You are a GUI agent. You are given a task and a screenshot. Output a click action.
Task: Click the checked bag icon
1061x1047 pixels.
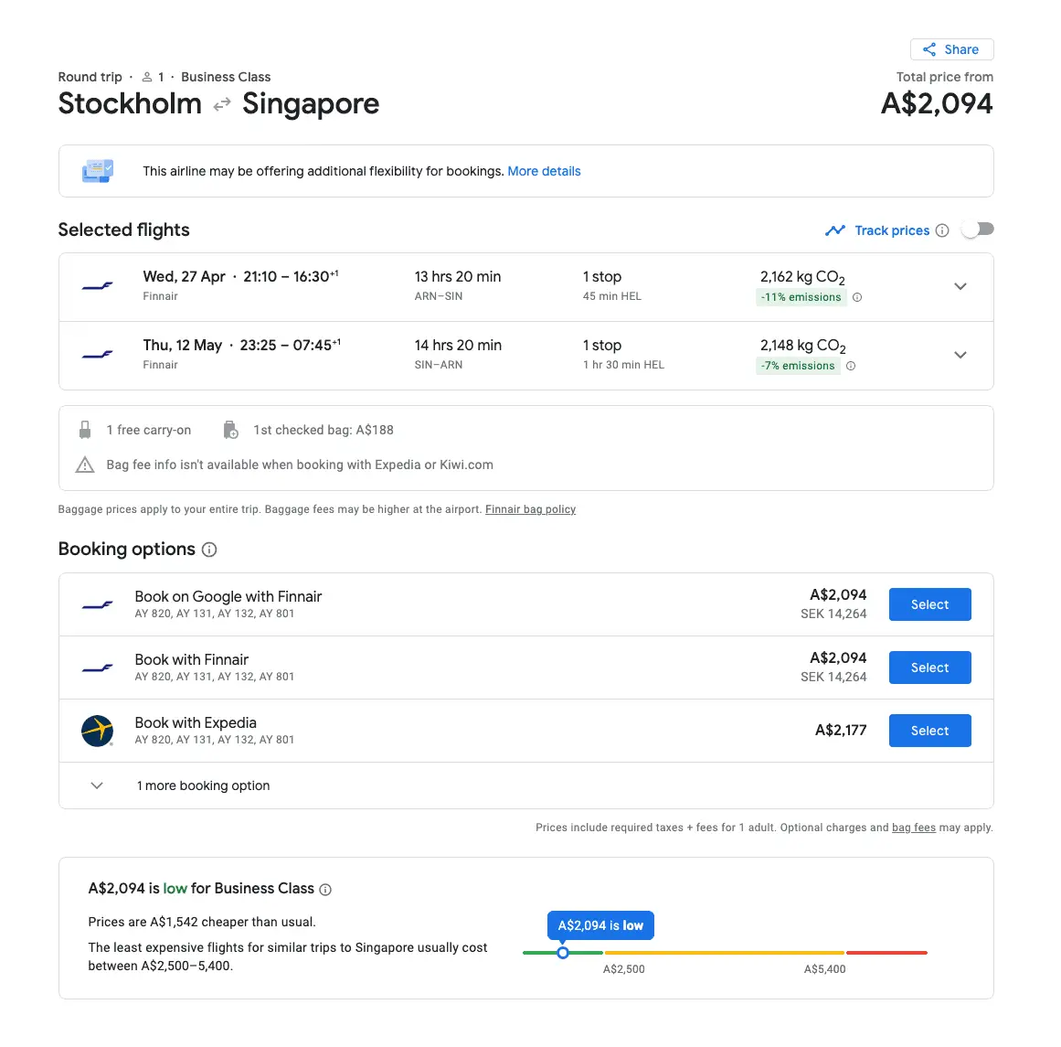point(230,430)
